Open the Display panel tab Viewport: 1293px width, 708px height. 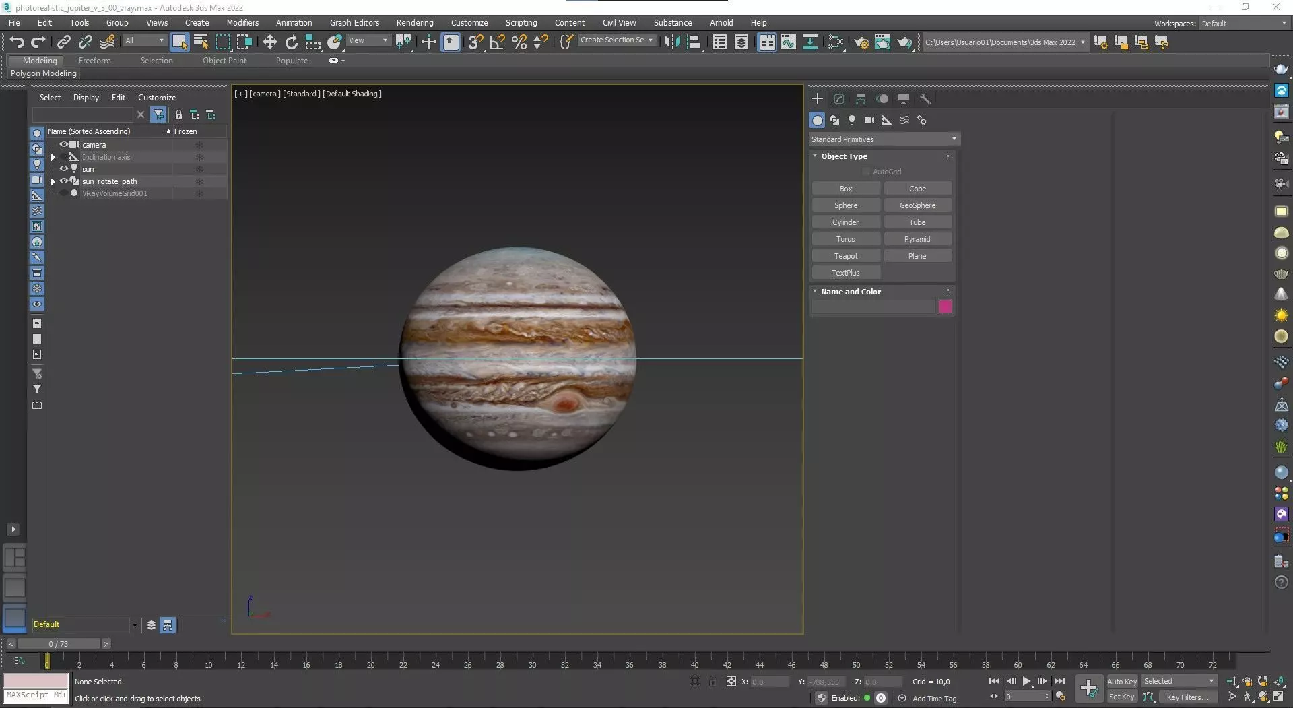click(904, 99)
